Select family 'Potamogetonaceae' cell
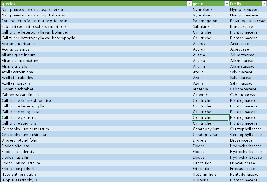Image resolution: width=267 pixels, height=182 pixels. click(x=248, y=21)
